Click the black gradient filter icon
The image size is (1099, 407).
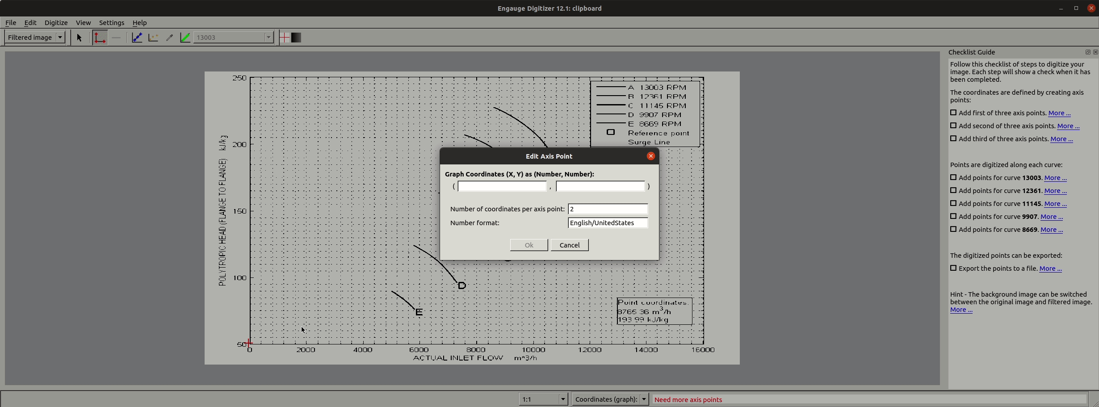click(x=296, y=38)
